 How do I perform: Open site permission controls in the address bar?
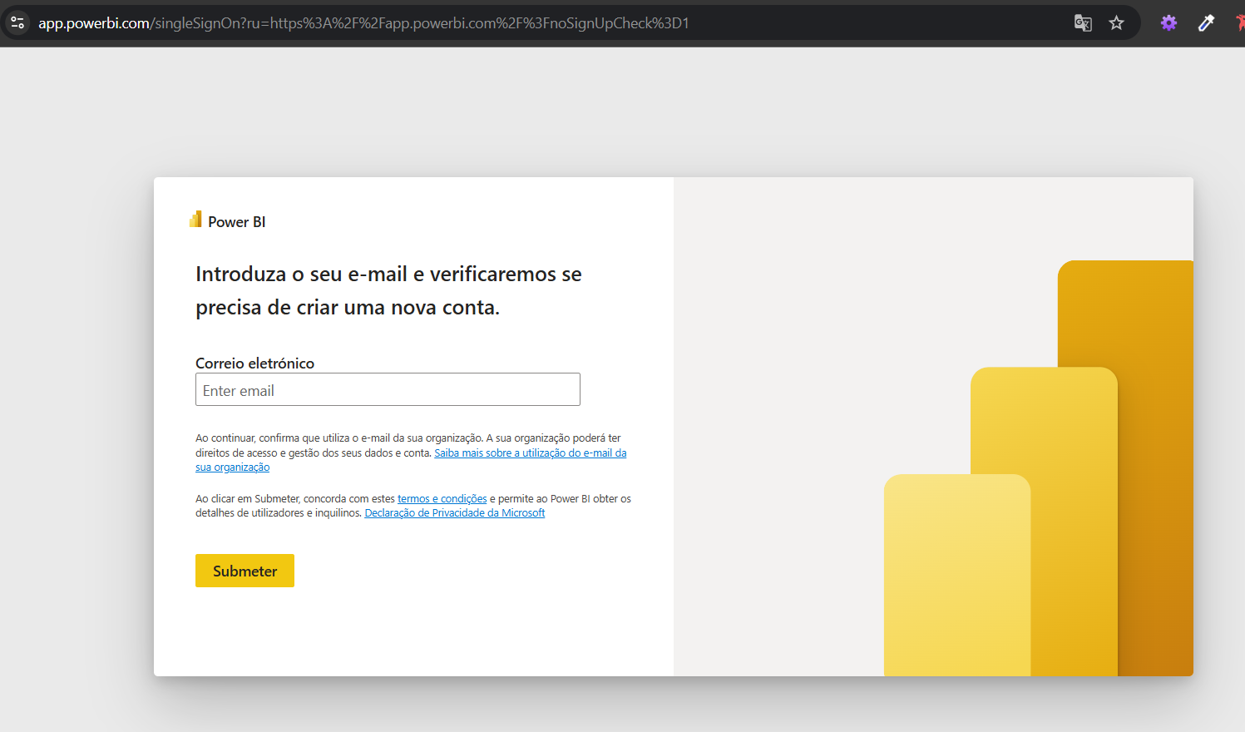click(x=17, y=22)
